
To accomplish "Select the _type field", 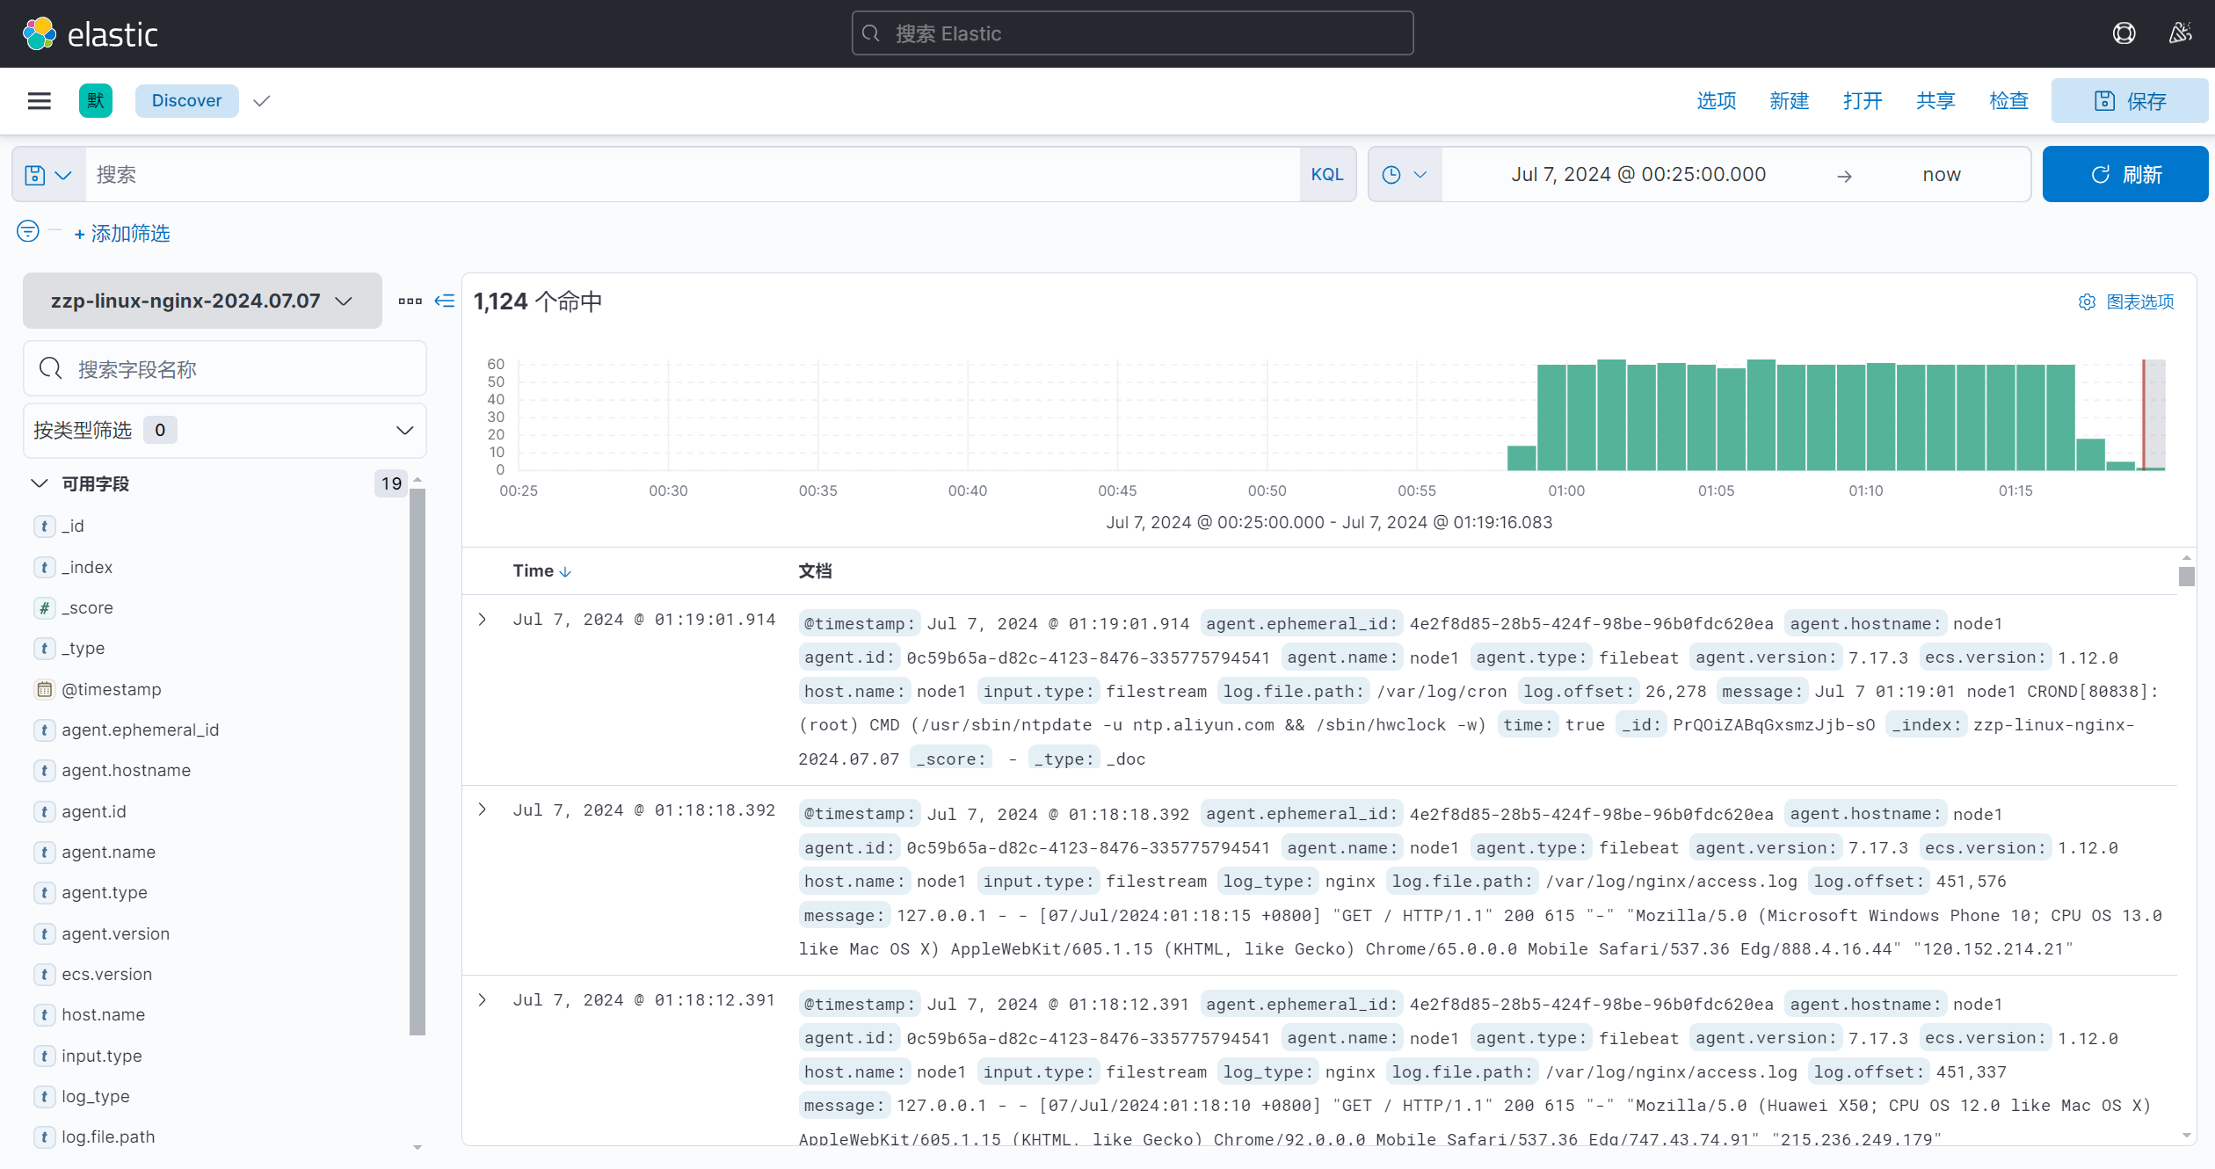I will 84,648.
